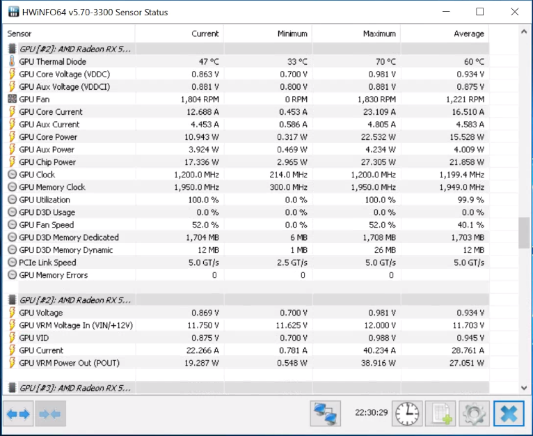Image resolution: width=533 pixels, height=436 pixels.
Task: Click the 2.5 GT/s minimum PCIe speed
Action: click(292, 263)
